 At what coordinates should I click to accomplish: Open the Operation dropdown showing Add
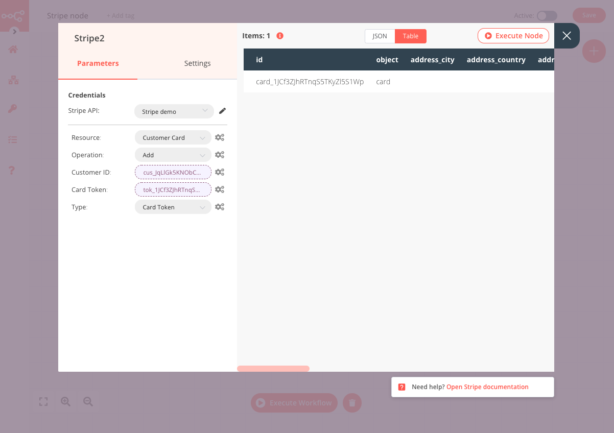click(x=173, y=155)
